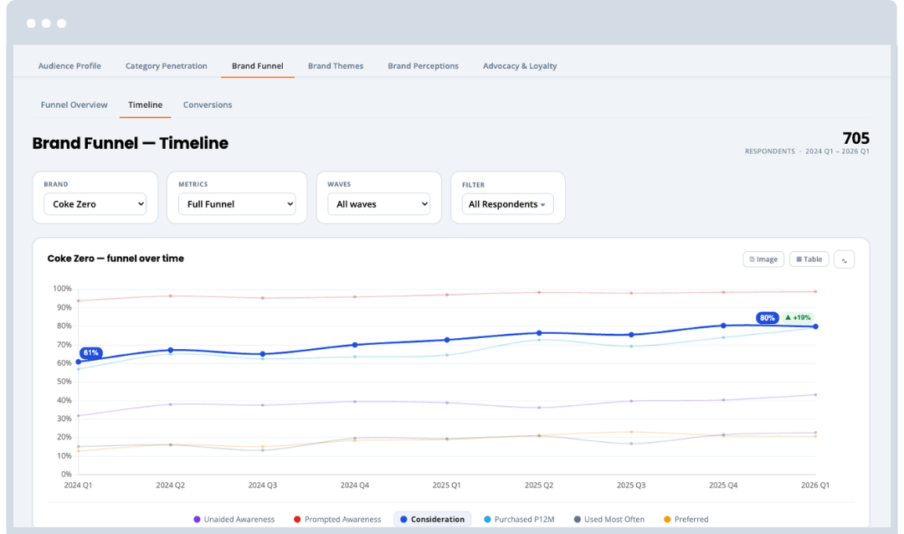Click Consideration data point at 2024 Q3

pyautogui.click(x=262, y=354)
